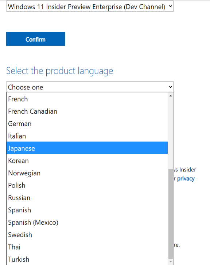Viewport: 210px width, 265px height.
Task: Open the Choose one language dropdown
Action: (x=90, y=87)
